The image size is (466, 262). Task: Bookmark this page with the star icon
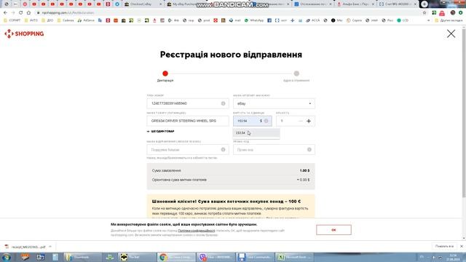click(x=424, y=13)
